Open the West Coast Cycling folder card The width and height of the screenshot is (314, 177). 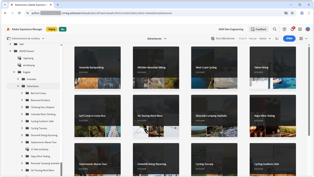[214, 68]
